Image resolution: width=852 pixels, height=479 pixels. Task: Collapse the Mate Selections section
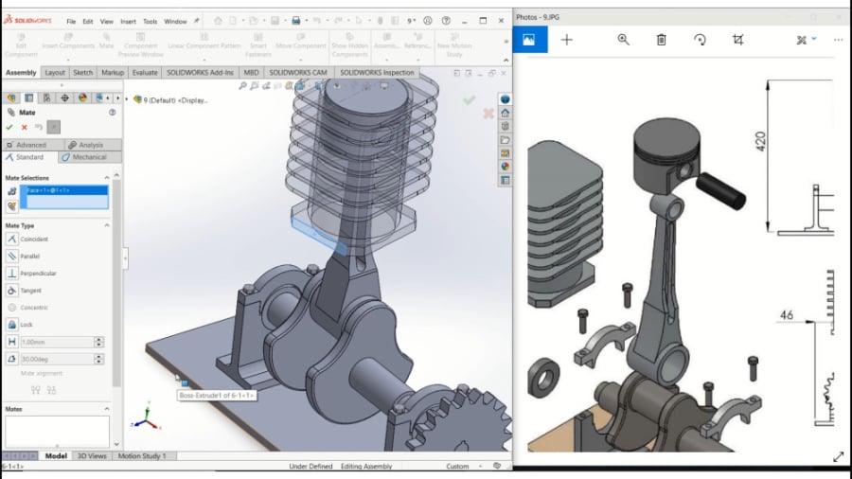(107, 177)
